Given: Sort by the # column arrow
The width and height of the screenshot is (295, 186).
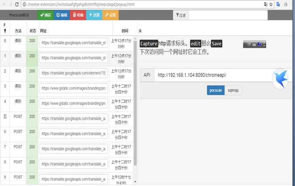Looking at the screenshot, I should click(5, 30).
